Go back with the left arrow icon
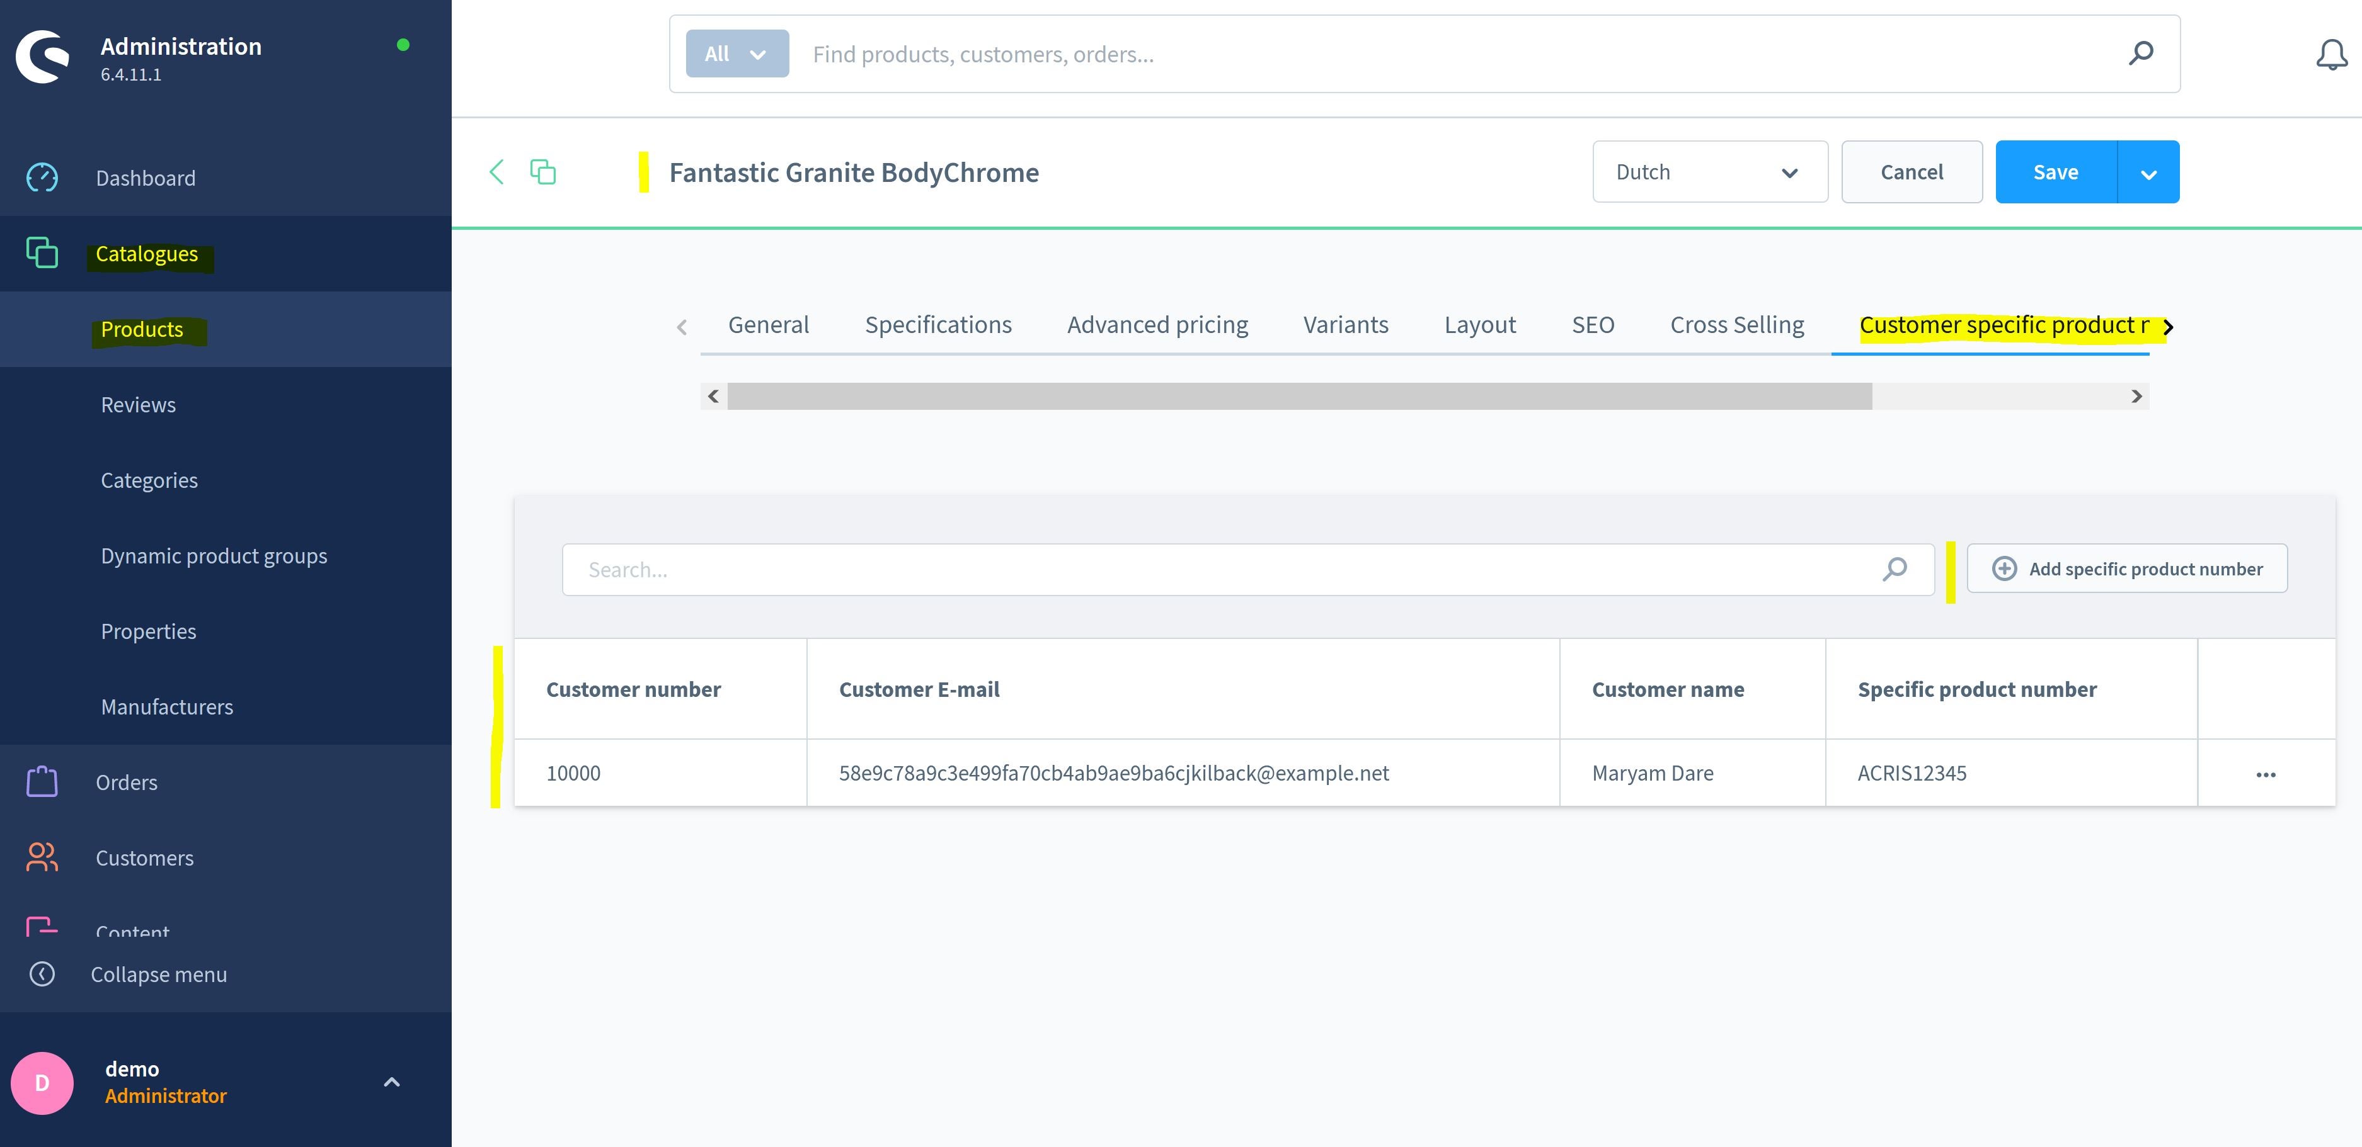This screenshot has height=1147, width=2362. click(496, 171)
